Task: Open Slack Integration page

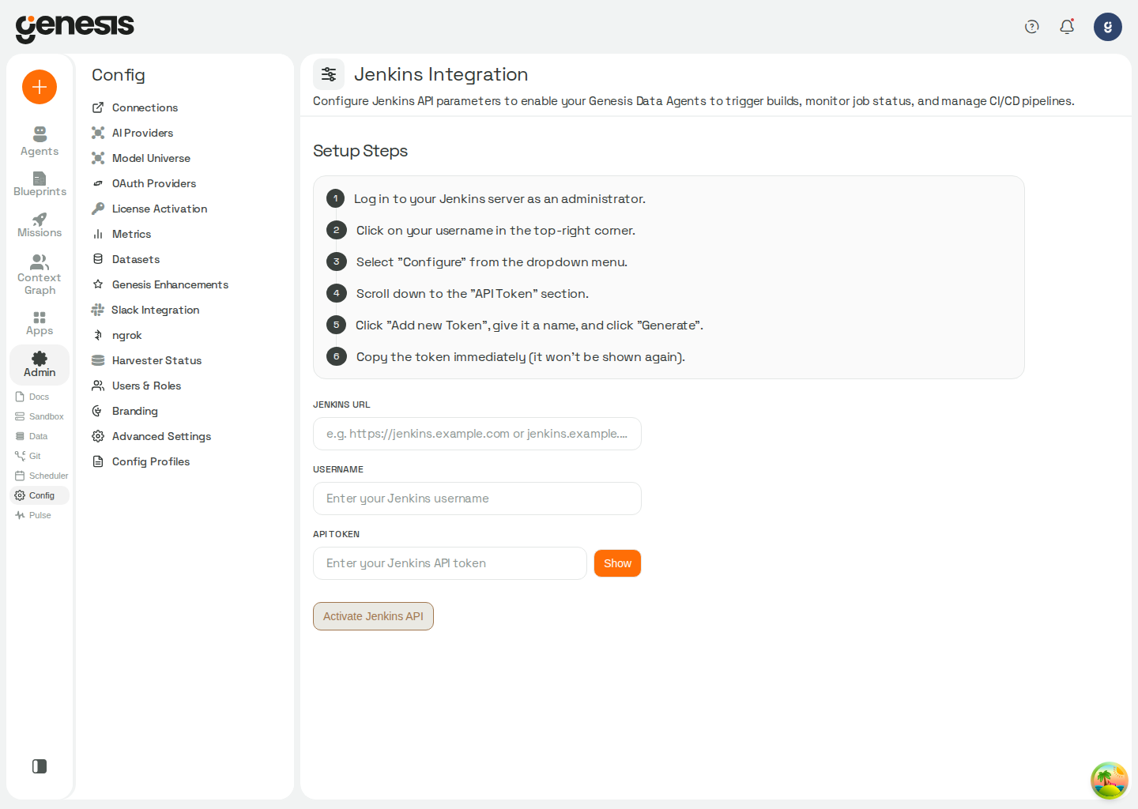Action: pos(145,310)
